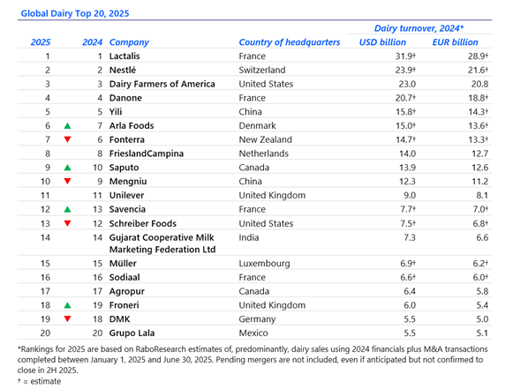Screen dimensions: 513x389
Task: Click Lactalis EUR value '28.9'
Action: (478, 56)
